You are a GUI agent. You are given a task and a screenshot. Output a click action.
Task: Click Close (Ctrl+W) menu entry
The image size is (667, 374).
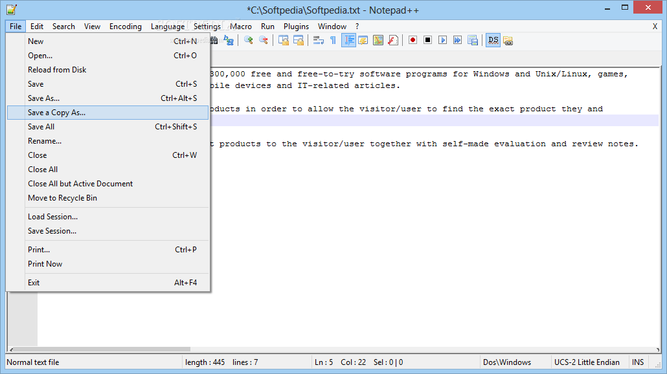coord(108,155)
